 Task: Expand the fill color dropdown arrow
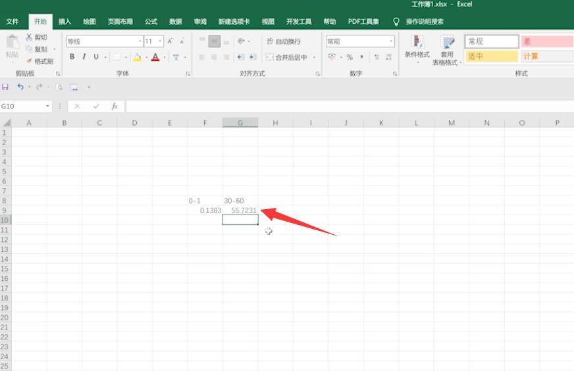pyautogui.click(x=146, y=57)
